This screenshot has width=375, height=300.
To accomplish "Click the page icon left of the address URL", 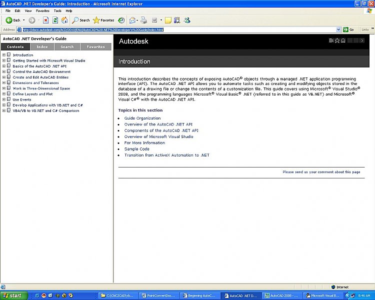I will 19,29.
